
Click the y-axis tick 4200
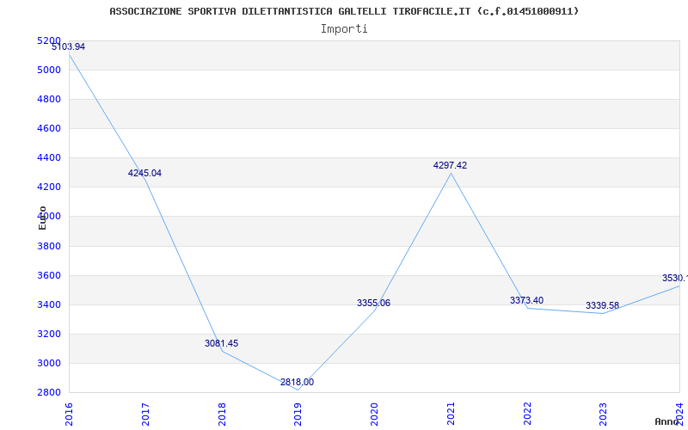coord(49,187)
